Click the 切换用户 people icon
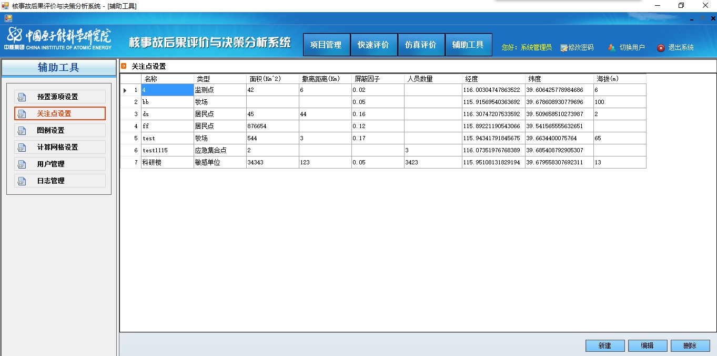This screenshot has height=356, width=717. click(x=611, y=48)
